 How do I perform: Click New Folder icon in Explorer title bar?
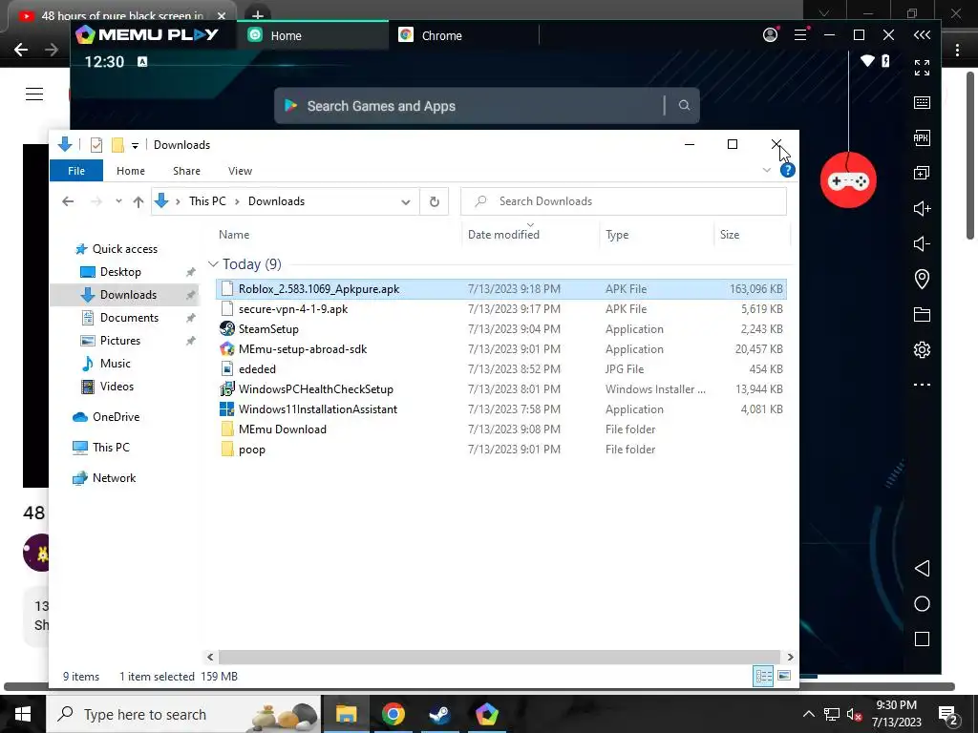coord(117,145)
